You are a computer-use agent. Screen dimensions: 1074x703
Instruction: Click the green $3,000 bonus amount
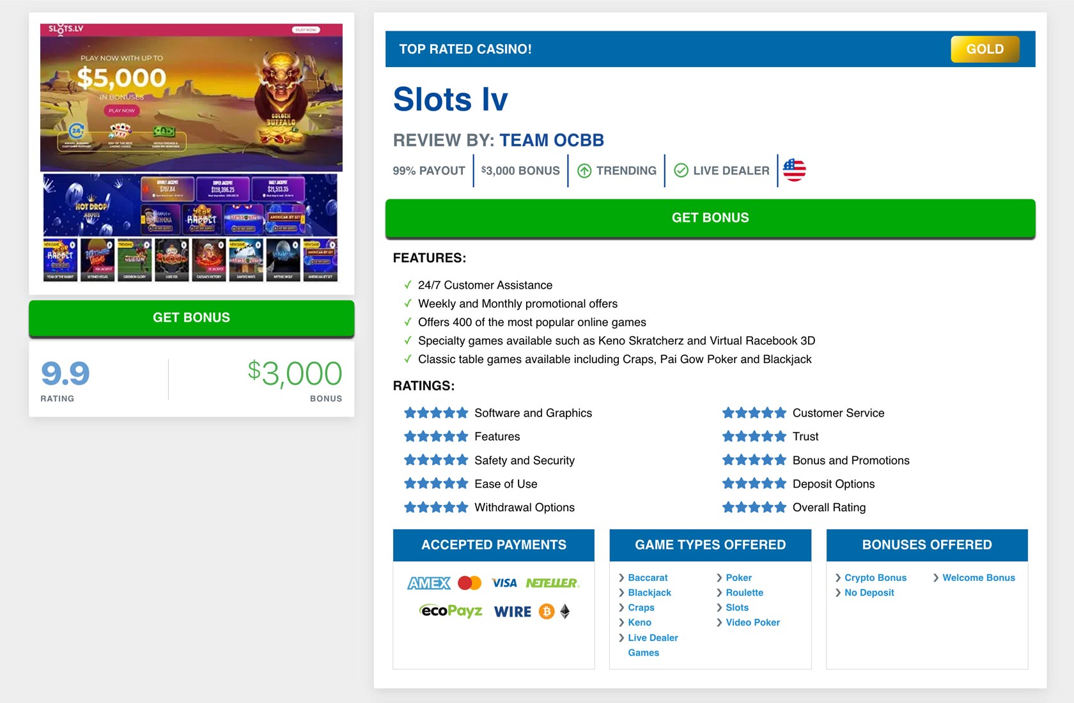pos(295,373)
